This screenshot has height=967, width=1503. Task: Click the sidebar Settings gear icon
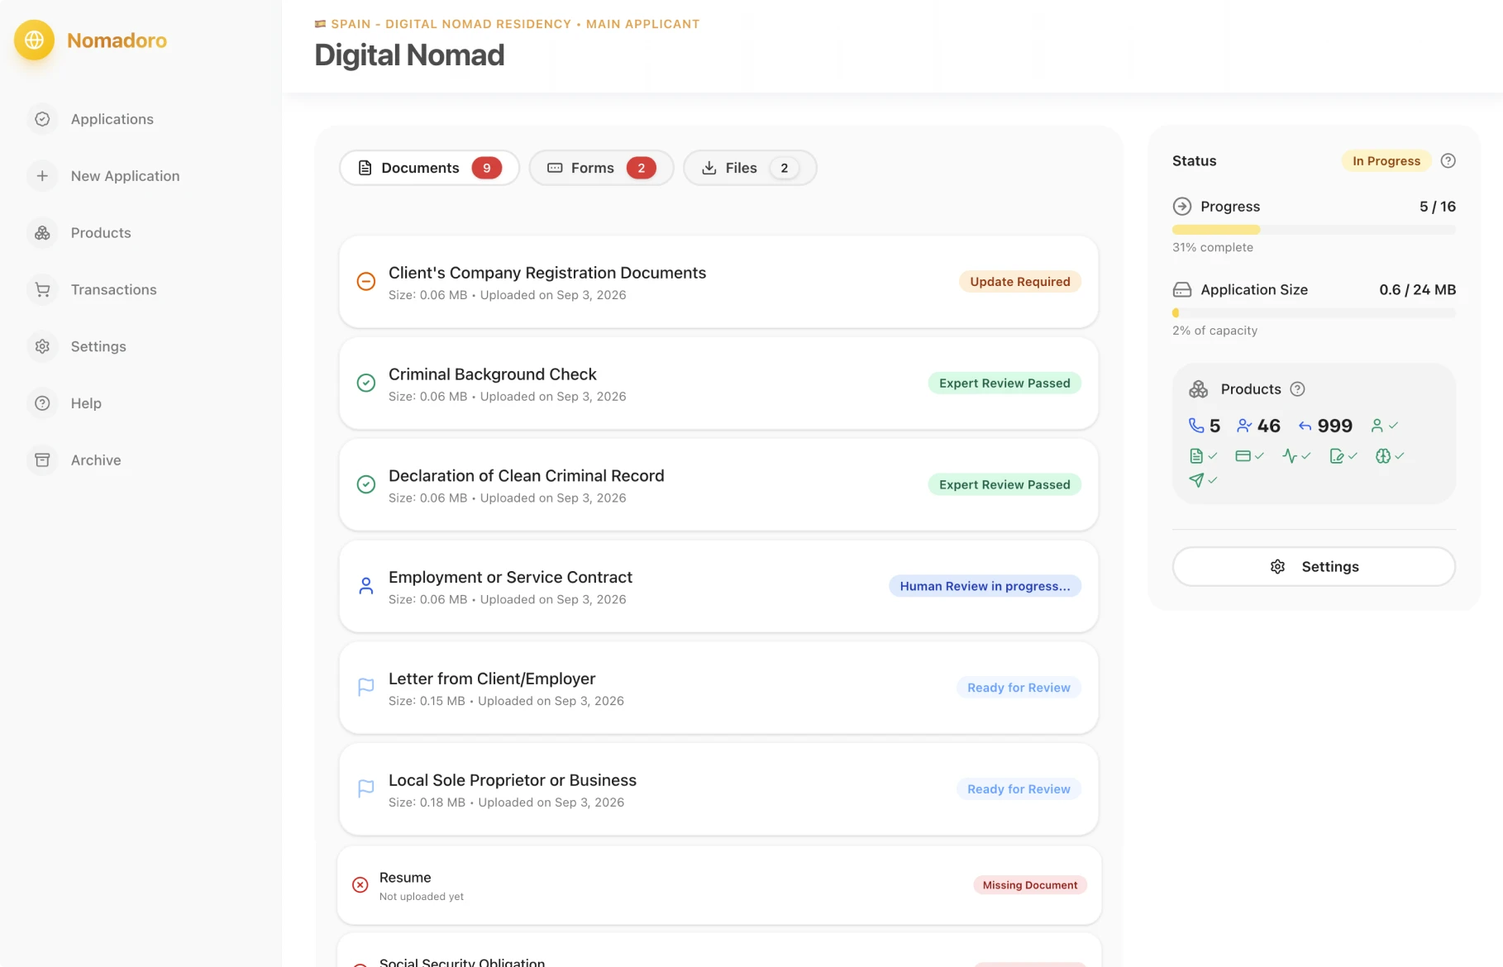(x=42, y=346)
